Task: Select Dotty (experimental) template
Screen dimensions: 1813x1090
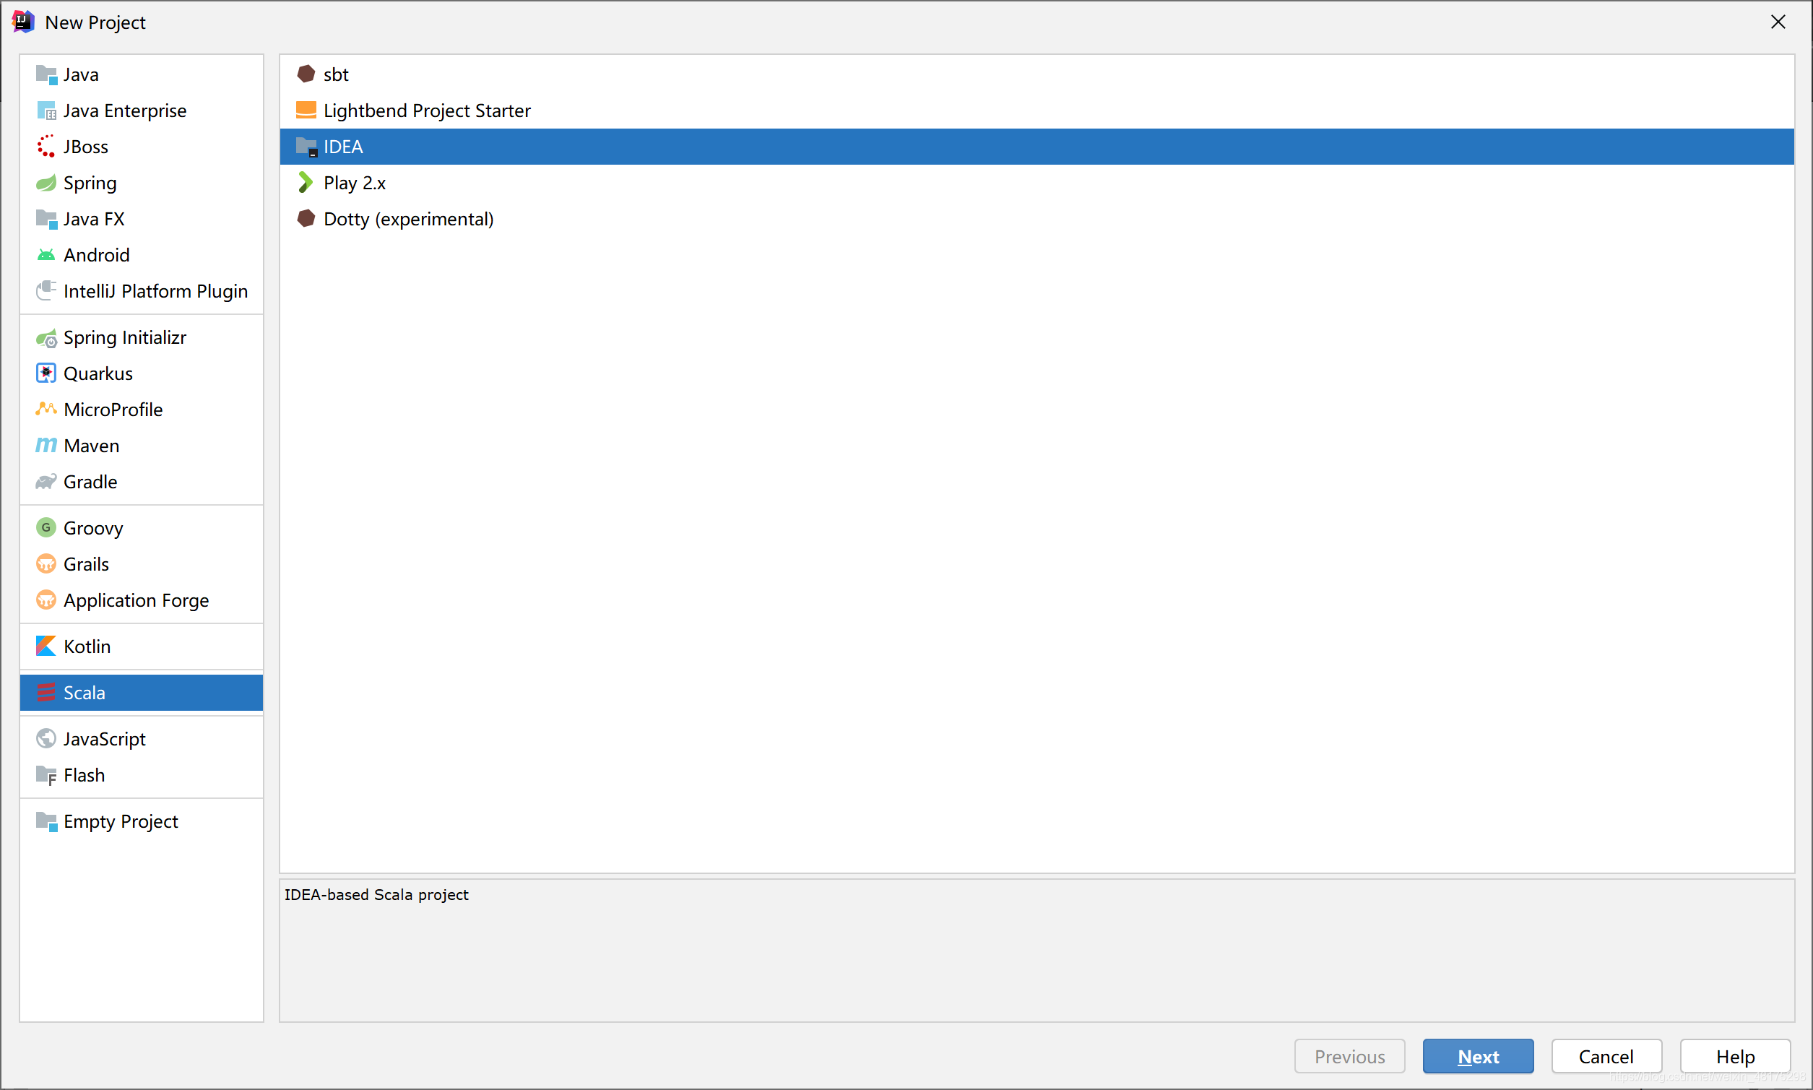Action: [x=1037, y=218]
